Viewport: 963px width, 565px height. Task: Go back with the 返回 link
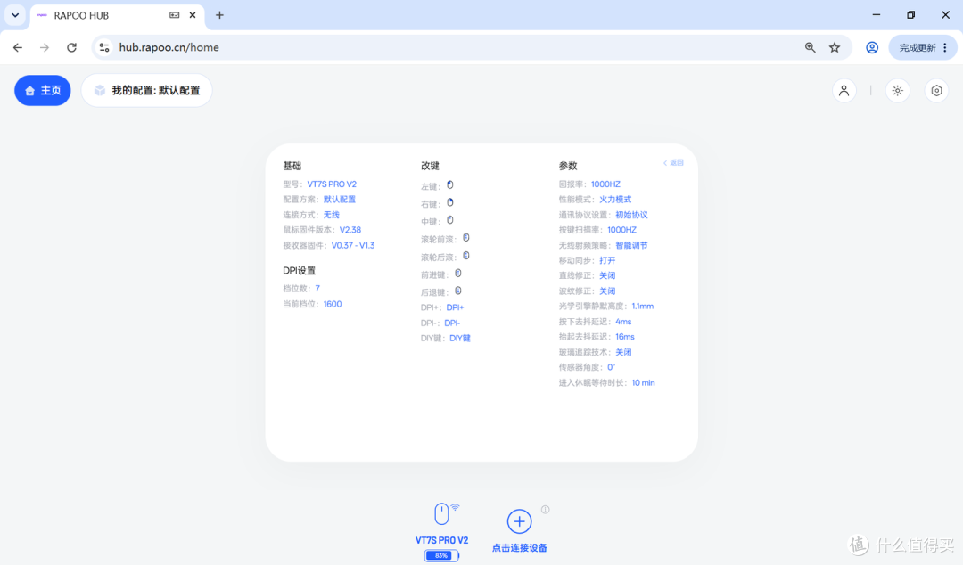pos(673,163)
